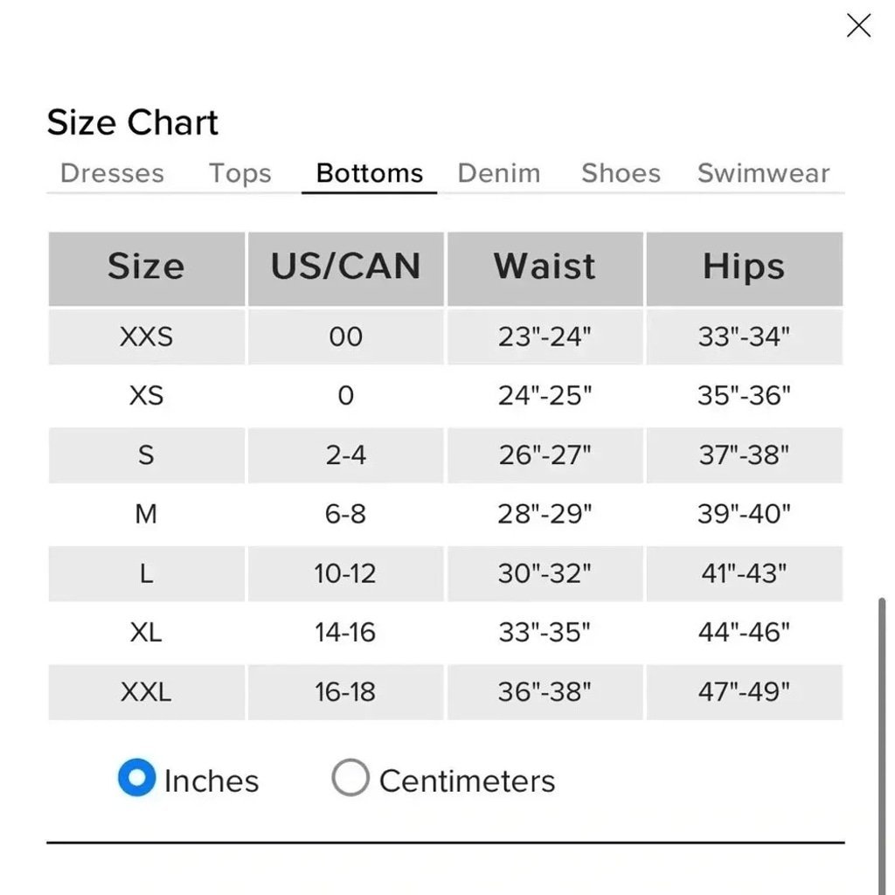Click the vertical scrollbar thumb

(x=882, y=742)
